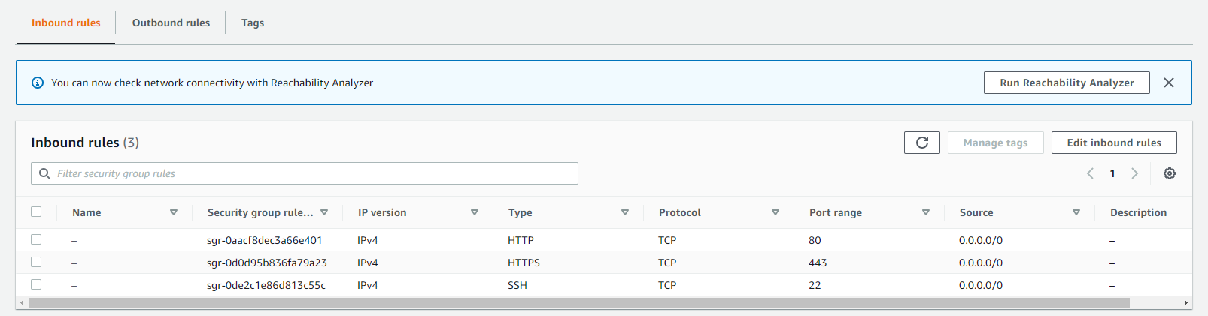The height and width of the screenshot is (316, 1208).
Task: Click the horizontal scrollbar right arrow
Action: (1186, 303)
